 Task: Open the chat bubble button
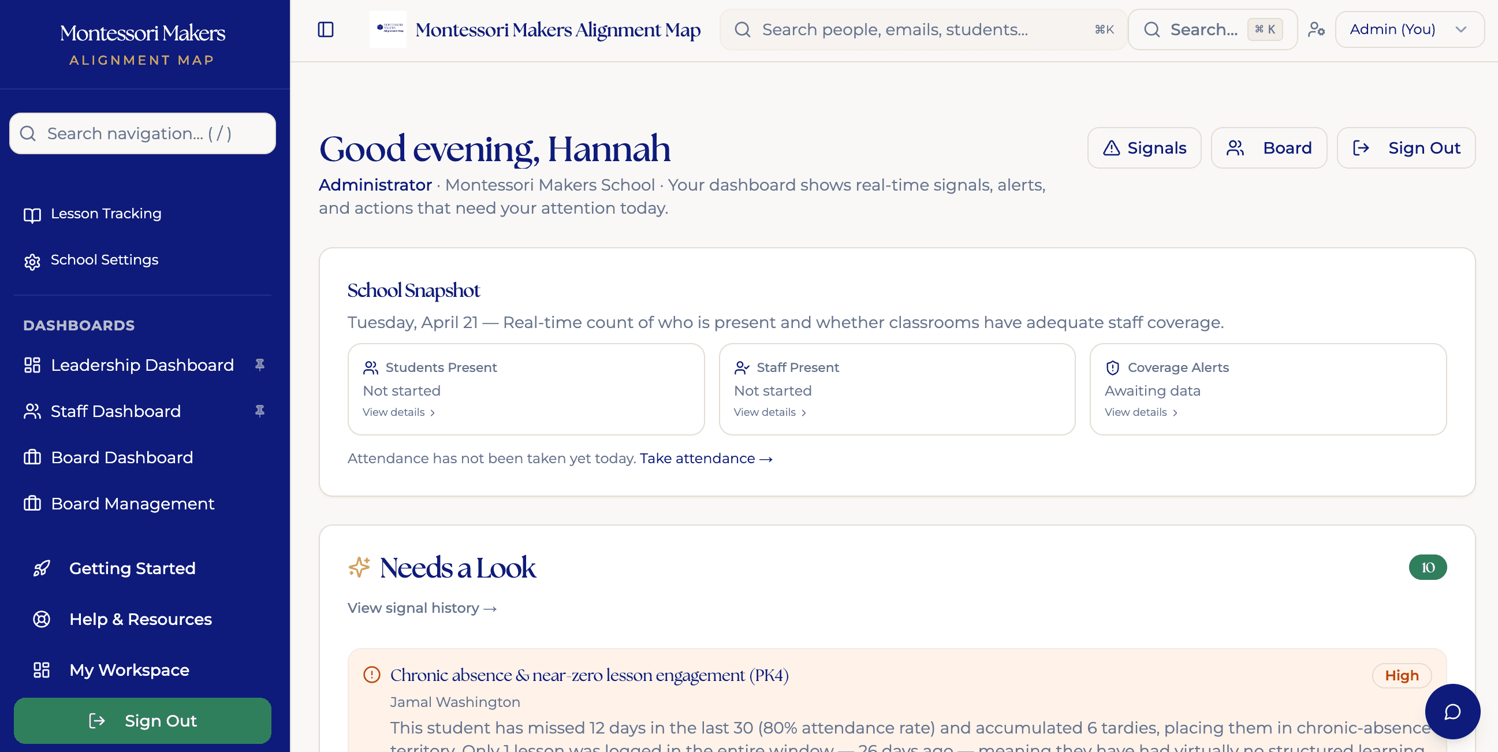(1452, 712)
